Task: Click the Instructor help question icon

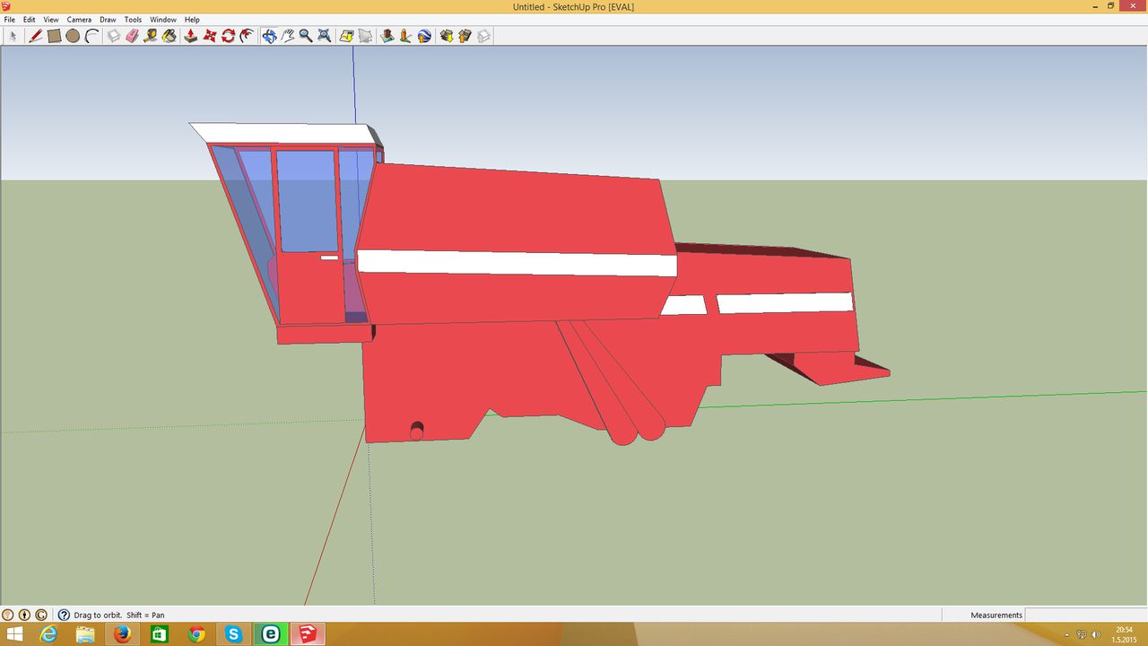Action: click(x=64, y=615)
